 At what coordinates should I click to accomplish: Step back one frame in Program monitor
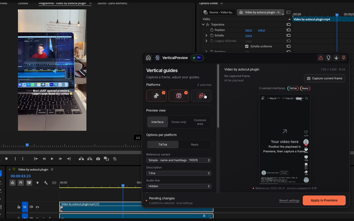pos(44,159)
